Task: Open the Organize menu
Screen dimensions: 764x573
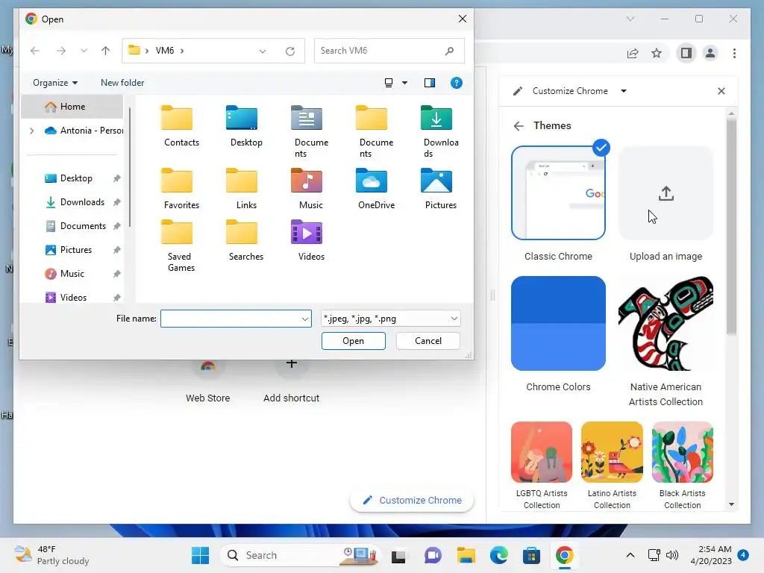Action: tap(55, 83)
